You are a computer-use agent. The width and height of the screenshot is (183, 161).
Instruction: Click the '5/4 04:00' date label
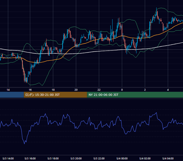tap(168, 158)
